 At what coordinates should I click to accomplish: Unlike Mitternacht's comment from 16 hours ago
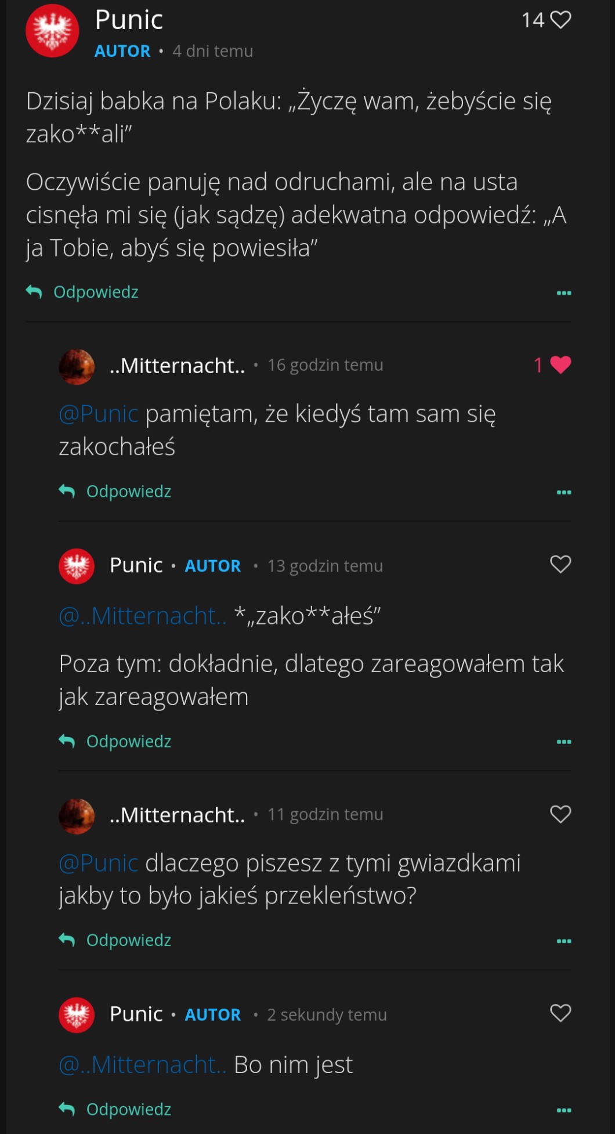pyautogui.click(x=560, y=365)
